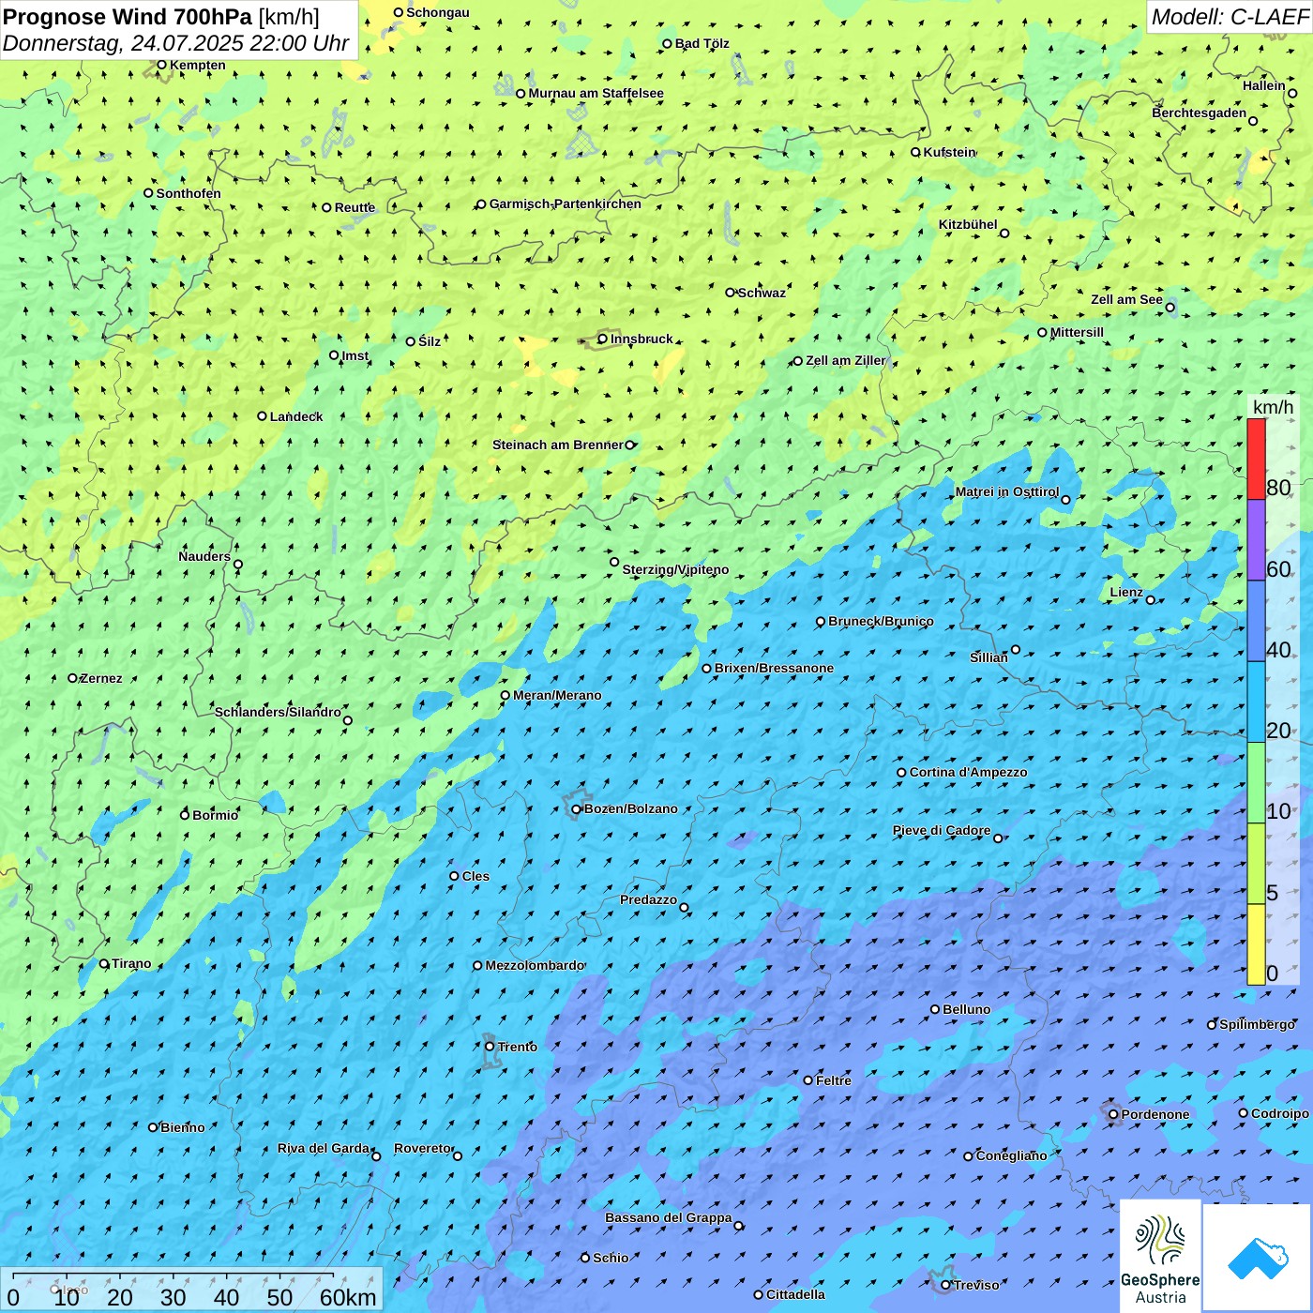Screen dimensions: 1313x1313
Task: Click the 'Codroipo' label
Action: pos(1280,1113)
